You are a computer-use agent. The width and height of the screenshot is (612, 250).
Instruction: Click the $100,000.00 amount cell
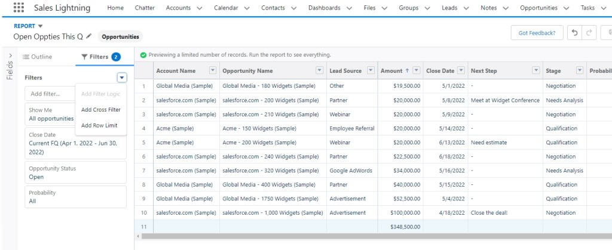click(x=400, y=212)
